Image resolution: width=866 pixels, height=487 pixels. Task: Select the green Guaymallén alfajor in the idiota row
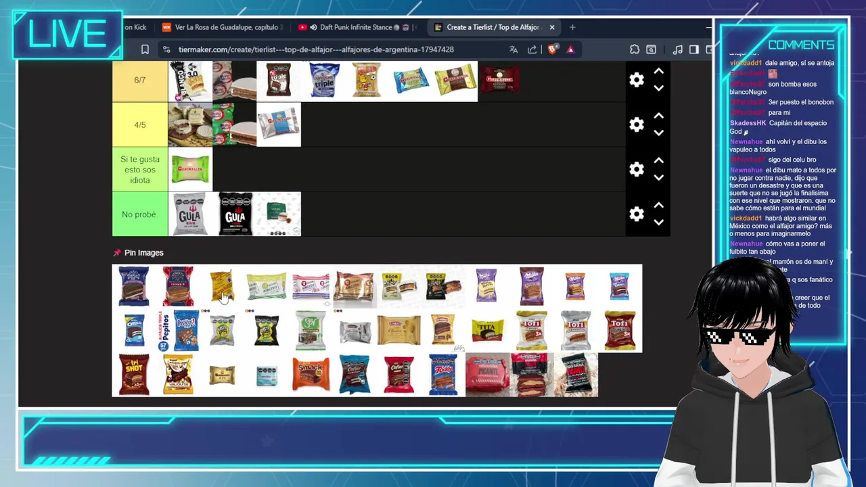click(191, 169)
